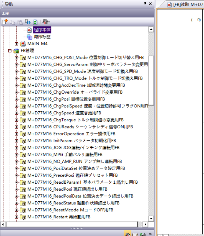
Task: Collapse the FB管理 tree node
Action: pos(10,51)
